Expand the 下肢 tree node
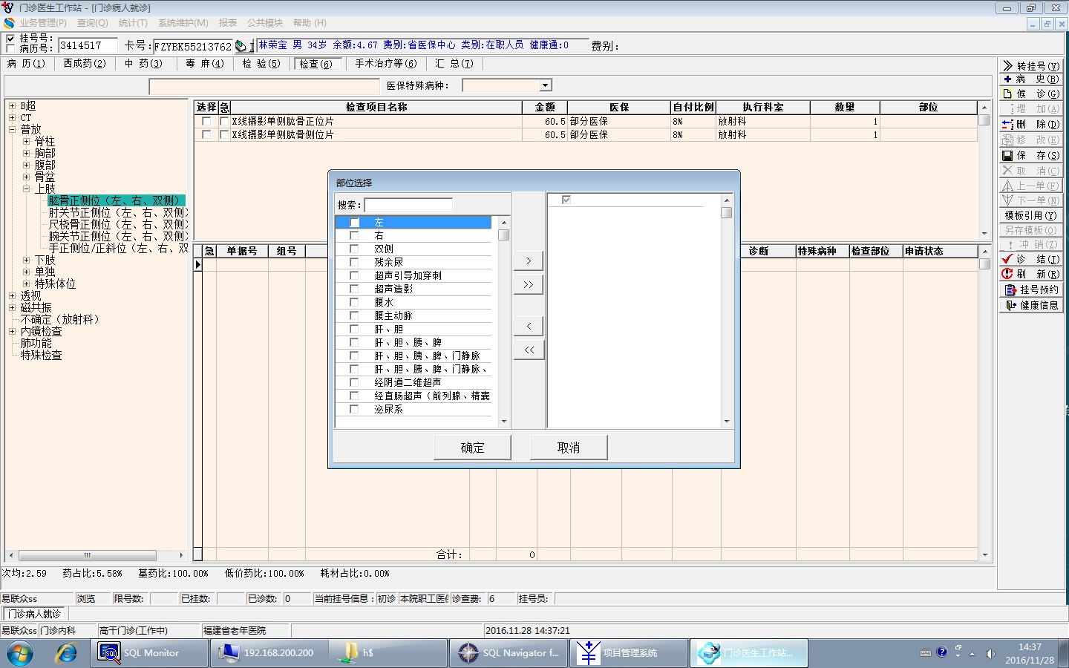Image resolution: width=1069 pixels, height=668 pixels. pos(26,260)
